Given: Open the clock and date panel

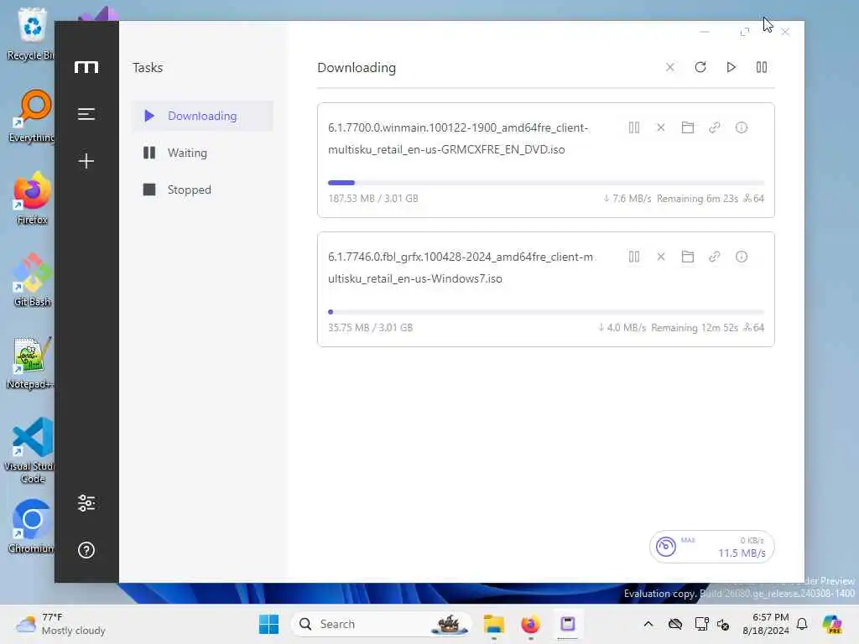Looking at the screenshot, I should 766,624.
